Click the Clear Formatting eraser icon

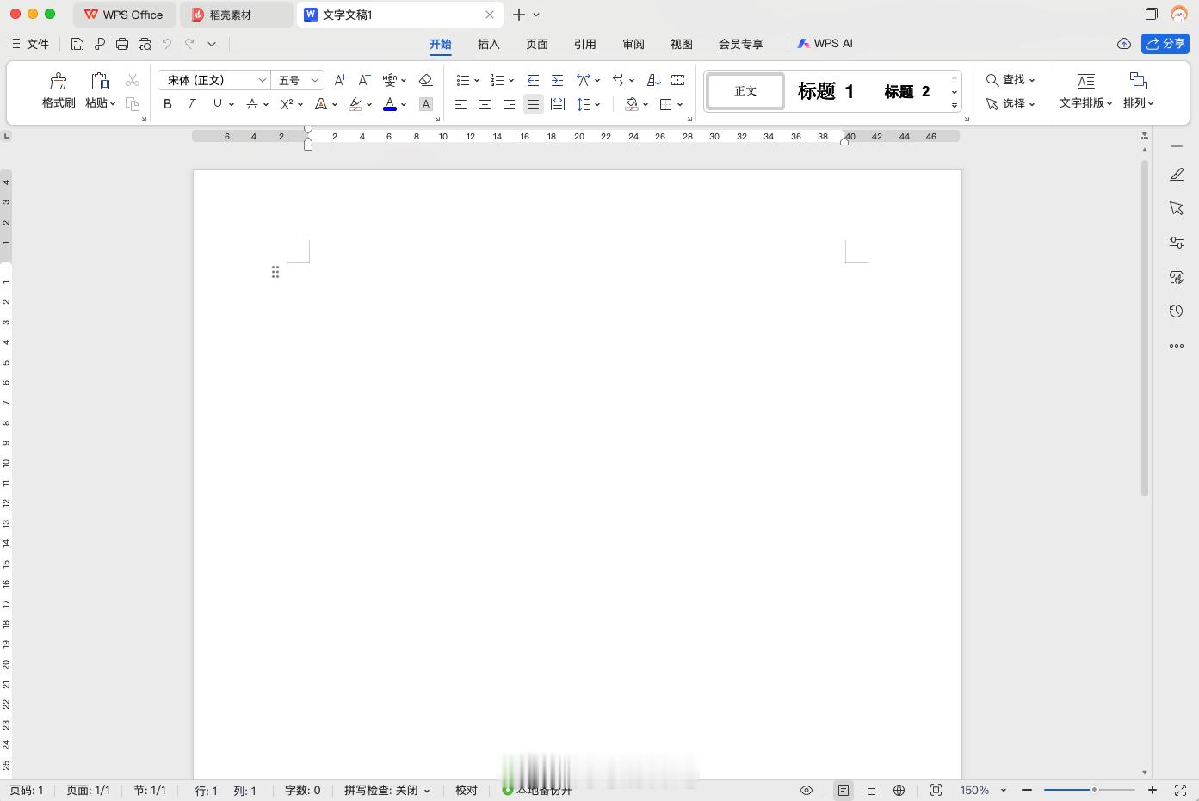pyautogui.click(x=425, y=80)
